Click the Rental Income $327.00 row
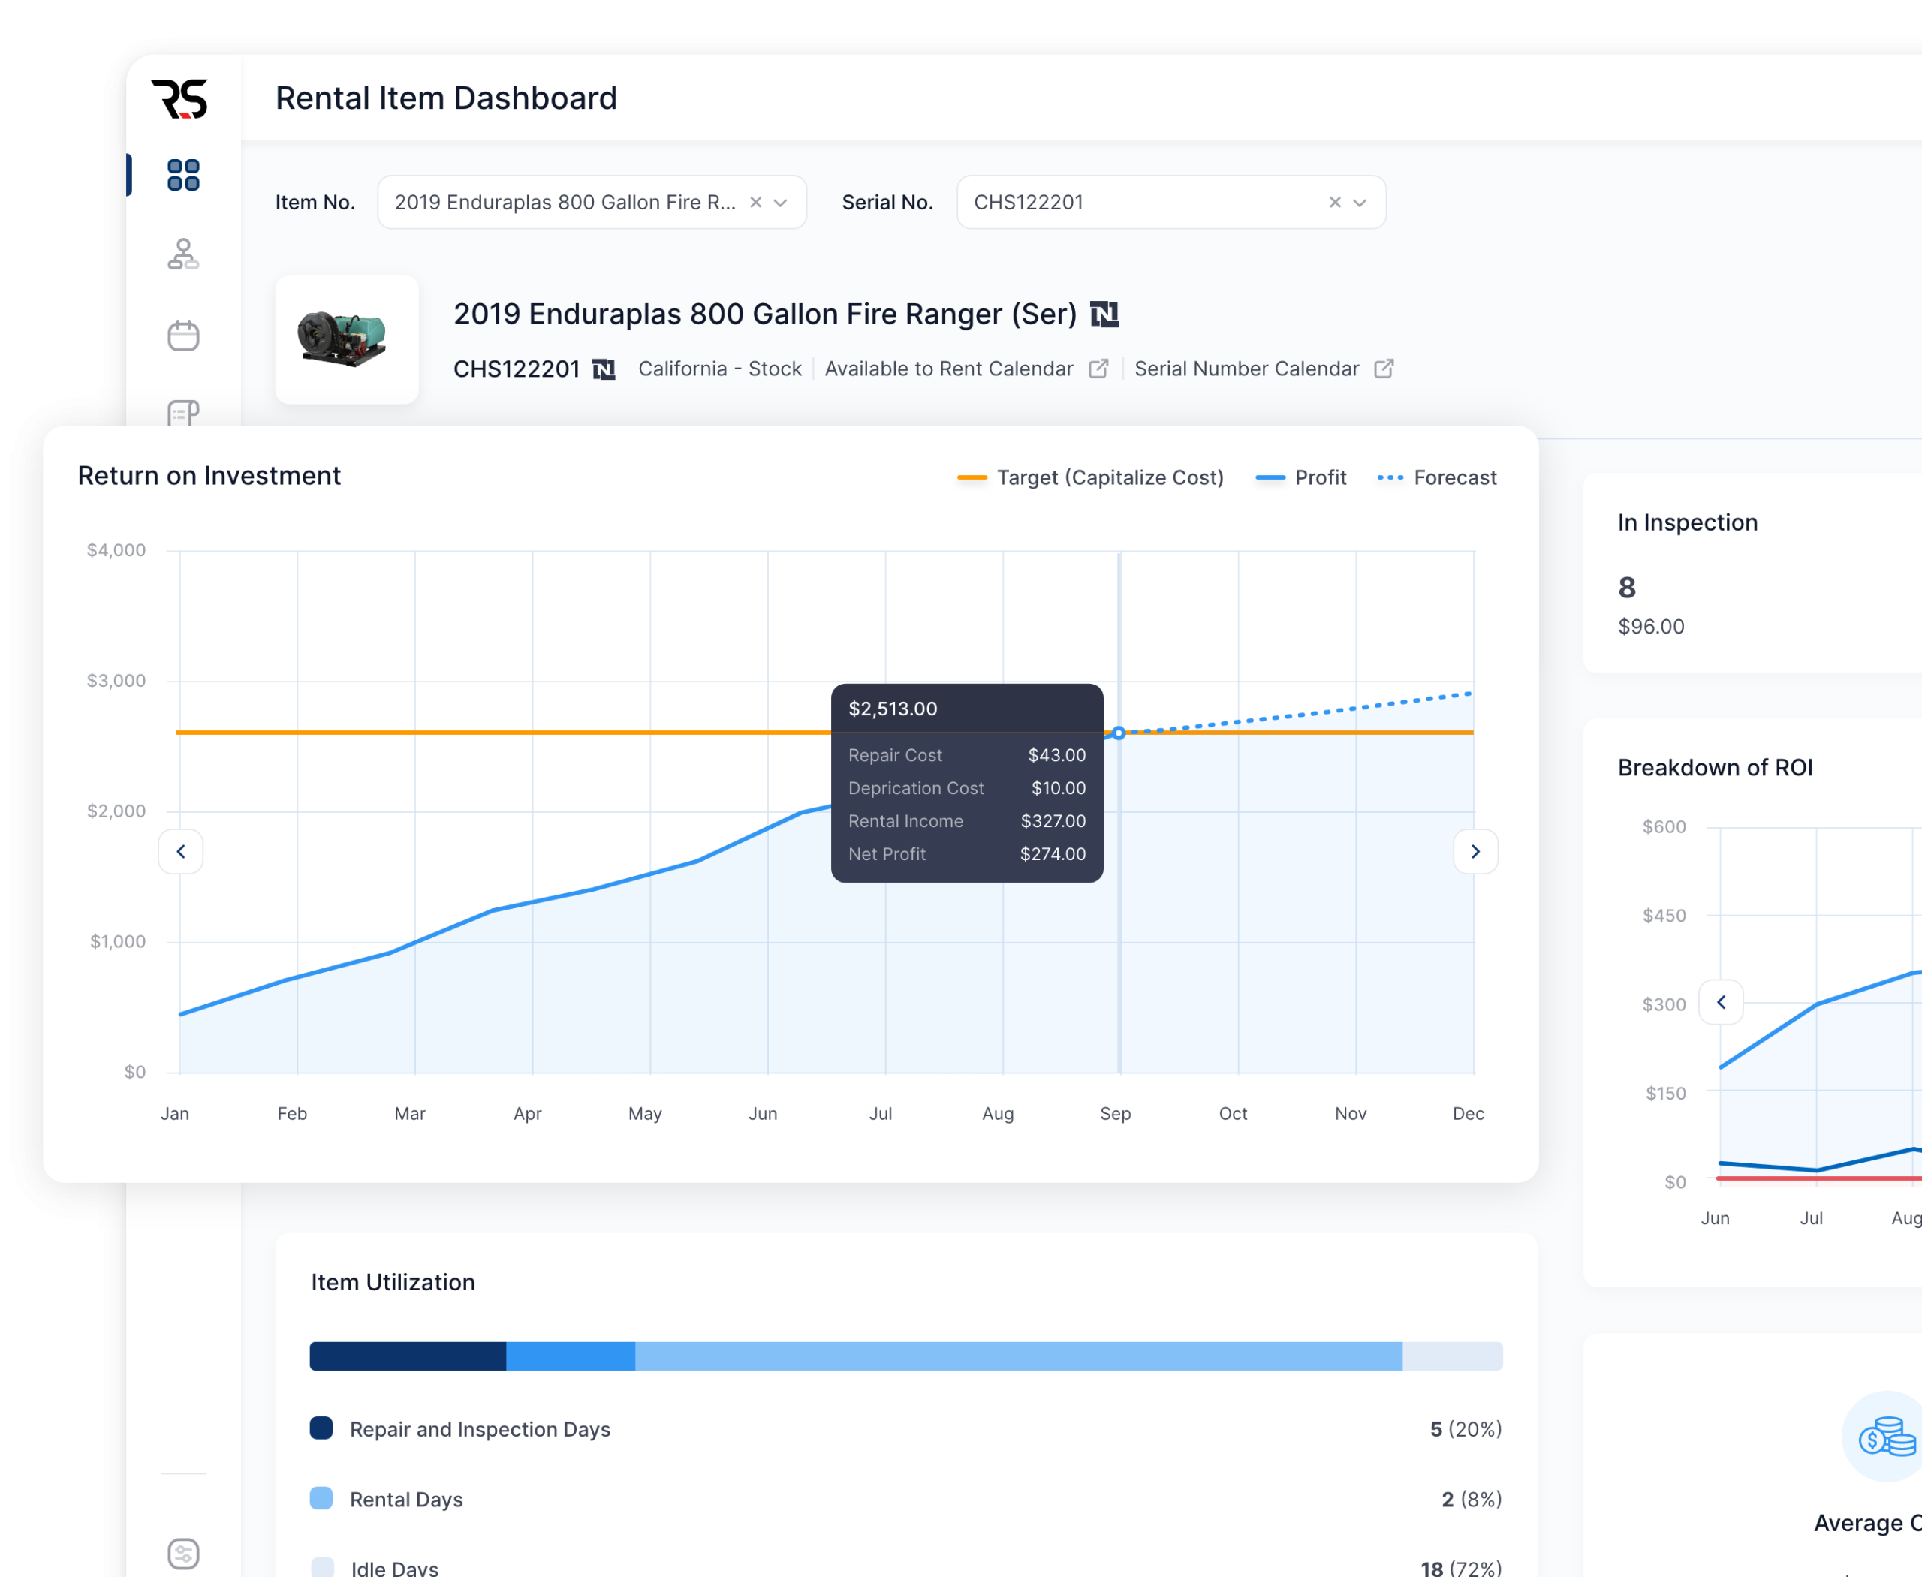 tap(967, 821)
